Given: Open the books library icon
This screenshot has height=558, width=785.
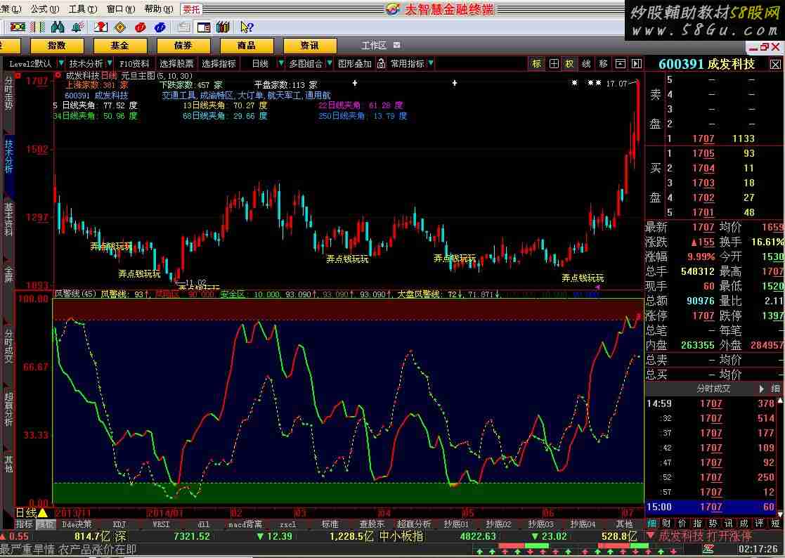Looking at the screenshot, I should tap(223, 27).
